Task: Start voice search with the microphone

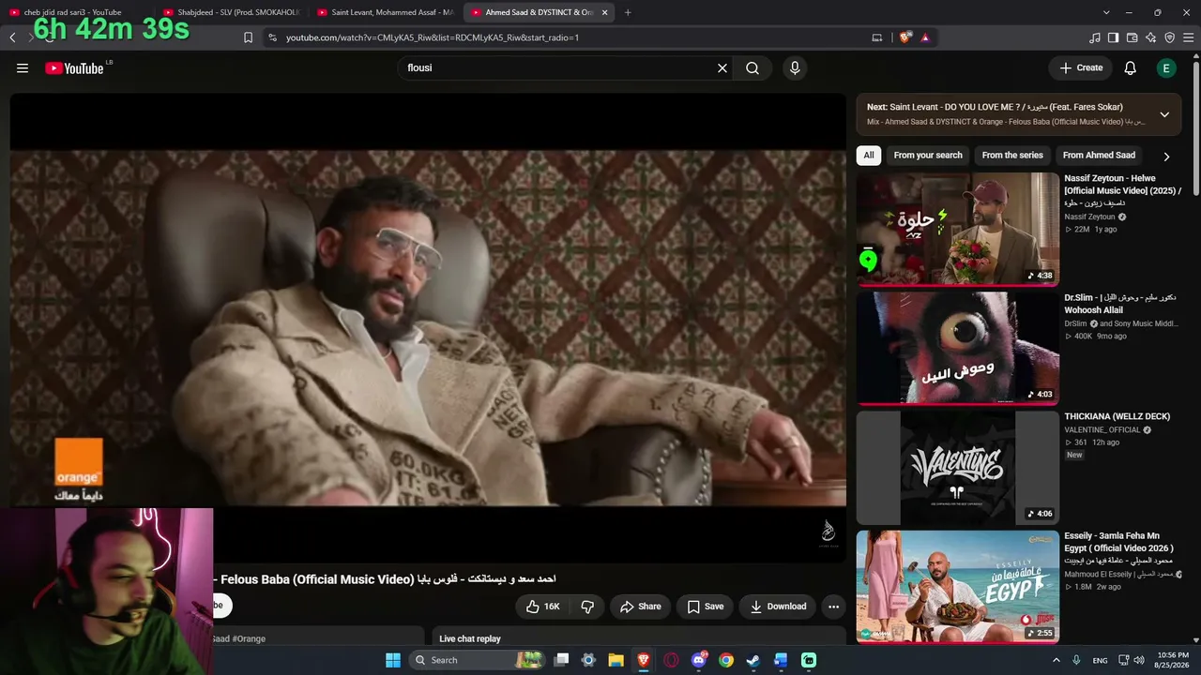Action: coord(795,67)
